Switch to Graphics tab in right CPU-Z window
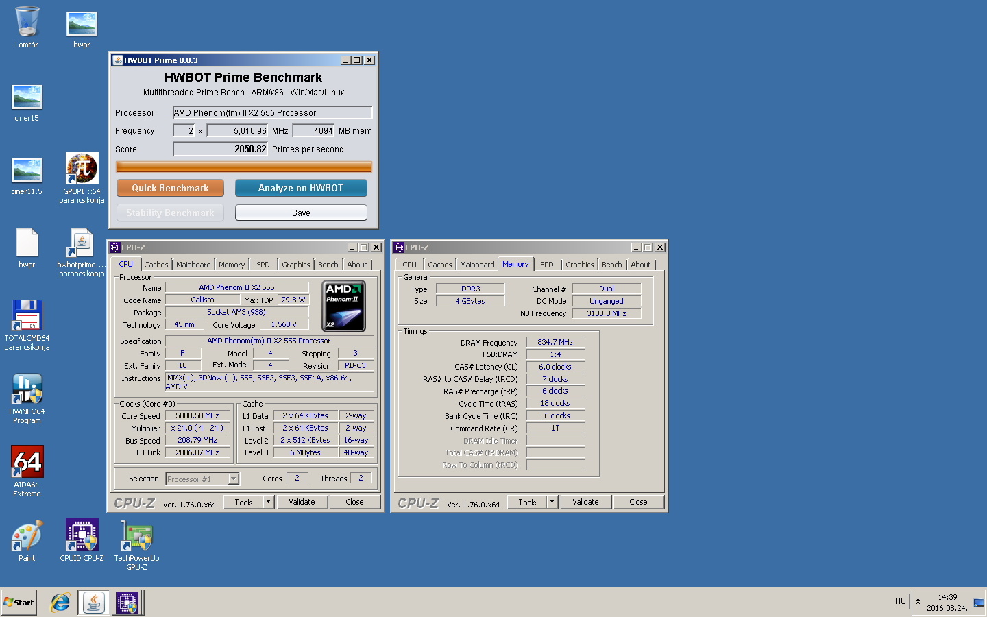Viewport: 987px width, 617px height. [x=580, y=265]
